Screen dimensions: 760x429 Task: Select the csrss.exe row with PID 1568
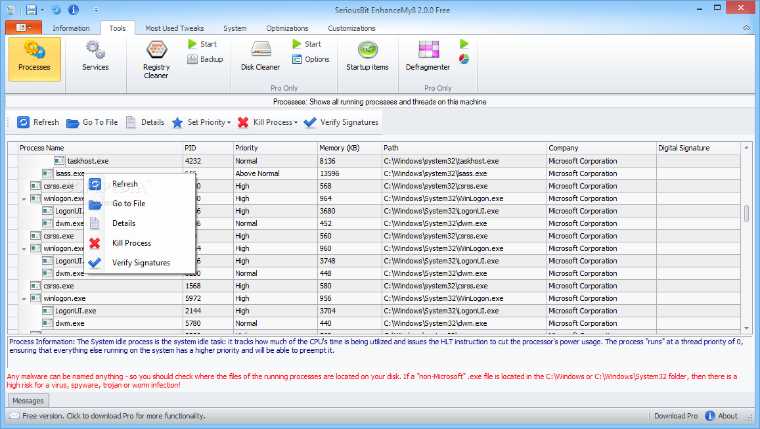pyautogui.click(x=374, y=286)
